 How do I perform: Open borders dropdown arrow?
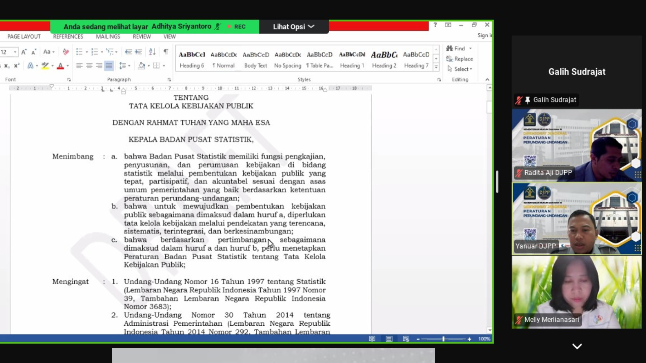(x=164, y=66)
